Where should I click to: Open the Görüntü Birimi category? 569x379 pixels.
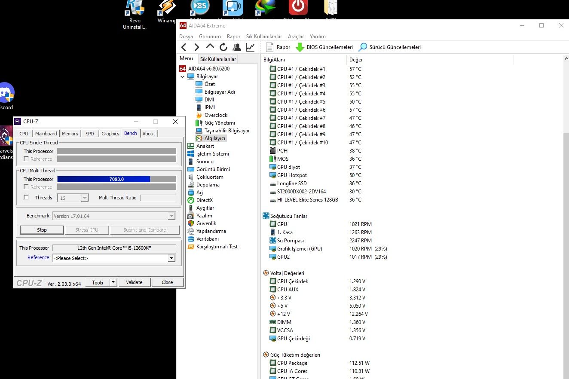pyautogui.click(x=209, y=169)
